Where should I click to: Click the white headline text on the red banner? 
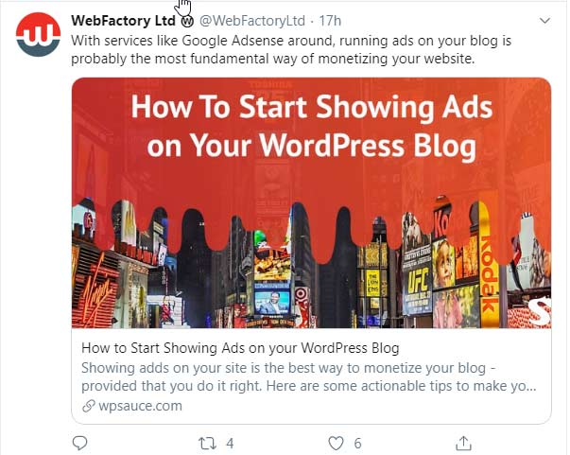312,126
